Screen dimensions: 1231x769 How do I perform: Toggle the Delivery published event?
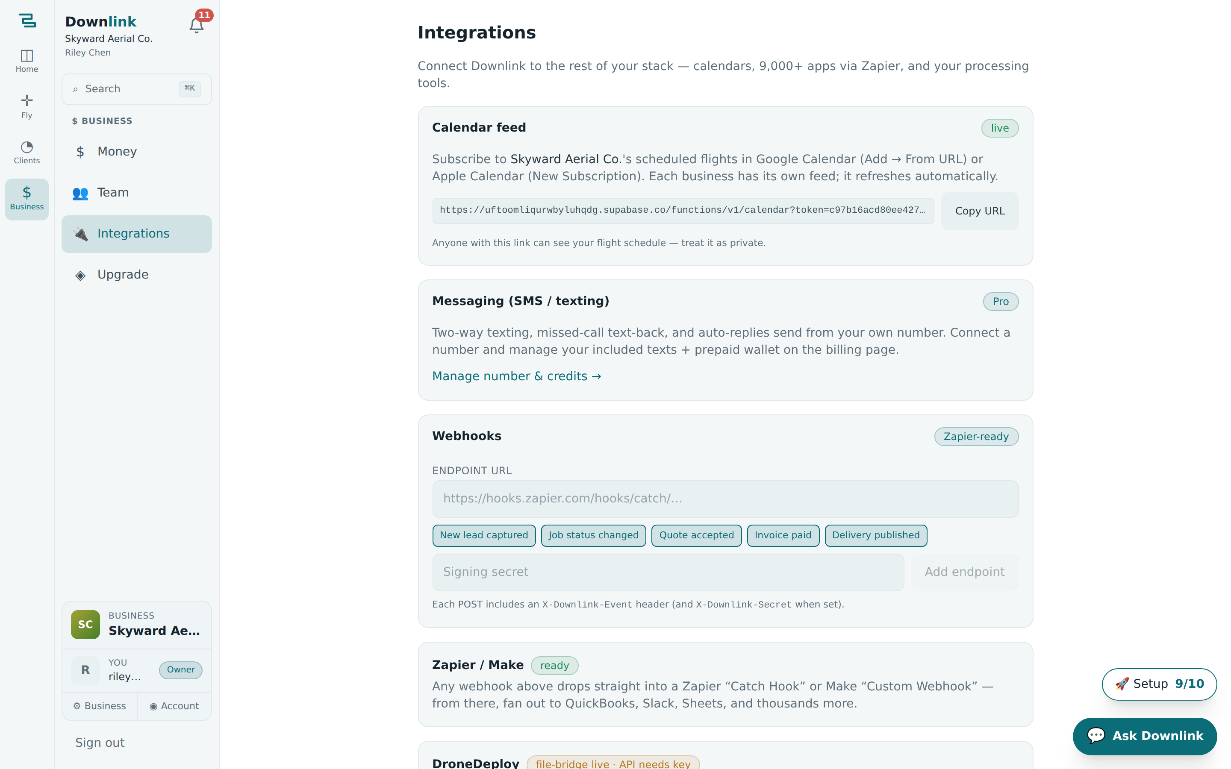pyautogui.click(x=875, y=535)
